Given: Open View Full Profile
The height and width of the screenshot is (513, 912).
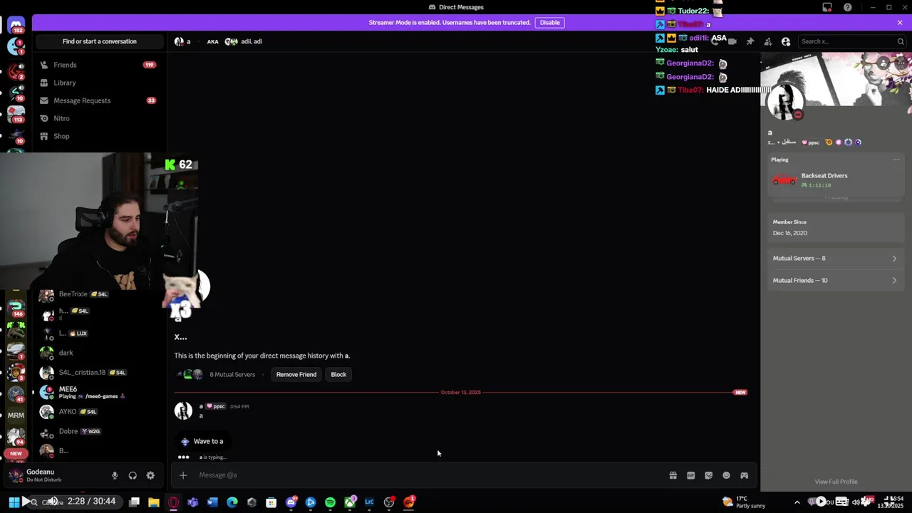Looking at the screenshot, I should coord(836,482).
